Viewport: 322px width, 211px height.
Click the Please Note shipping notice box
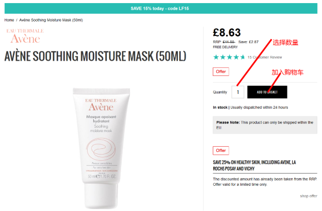(265, 125)
